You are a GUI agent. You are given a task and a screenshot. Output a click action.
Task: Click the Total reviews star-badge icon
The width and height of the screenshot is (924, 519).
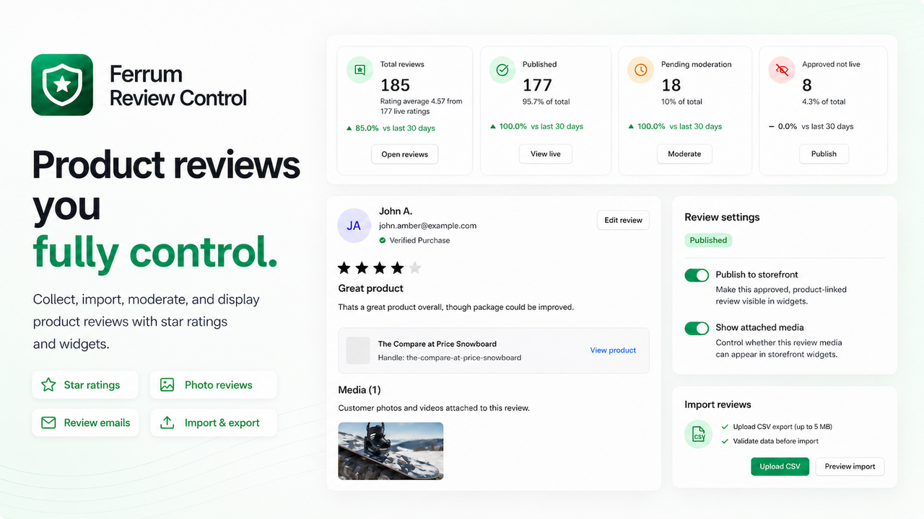click(359, 71)
